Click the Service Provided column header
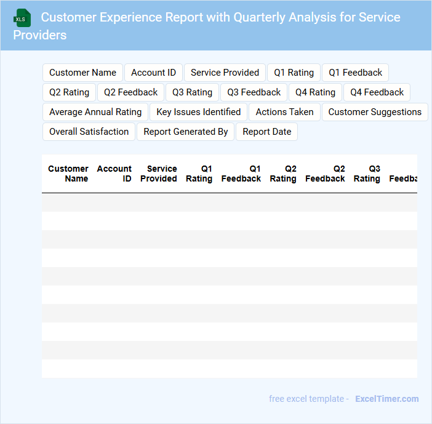Screen dimensions: 432x424 pos(158,174)
